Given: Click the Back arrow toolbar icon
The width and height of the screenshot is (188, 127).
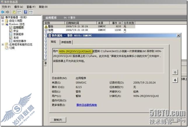Looking at the screenshot, I should click(3, 12).
